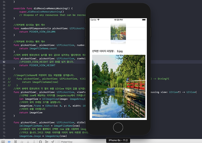
Task: Click the 'iPhone 6s - 11.2' device label
Action: tap(118, 140)
